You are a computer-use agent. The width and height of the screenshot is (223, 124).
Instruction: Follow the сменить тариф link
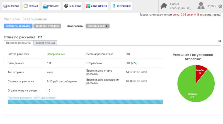pyautogui.click(x=210, y=15)
